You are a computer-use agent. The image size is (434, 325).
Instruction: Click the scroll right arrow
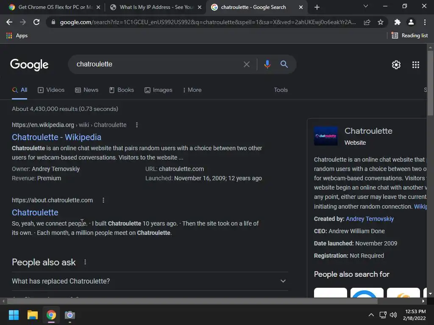pos(423,301)
